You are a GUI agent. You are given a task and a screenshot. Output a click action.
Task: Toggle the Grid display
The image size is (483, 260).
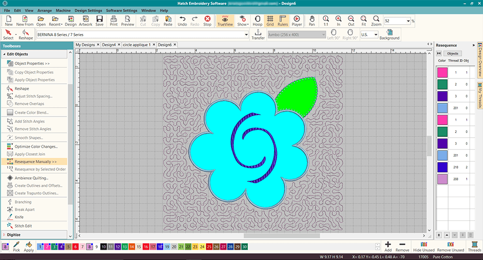click(x=270, y=21)
